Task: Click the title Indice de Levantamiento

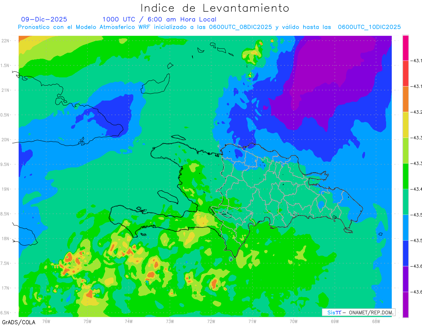Action: pos(215,8)
